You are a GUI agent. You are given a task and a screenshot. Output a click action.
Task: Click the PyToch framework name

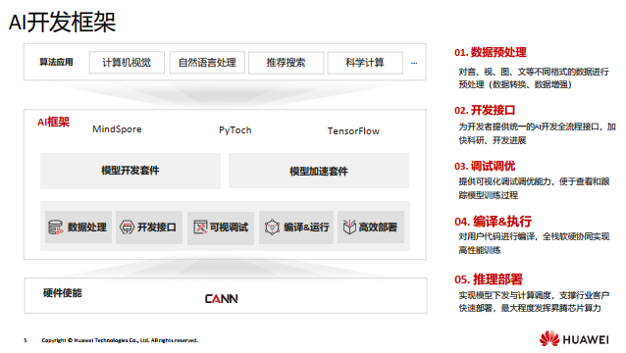(235, 130)
